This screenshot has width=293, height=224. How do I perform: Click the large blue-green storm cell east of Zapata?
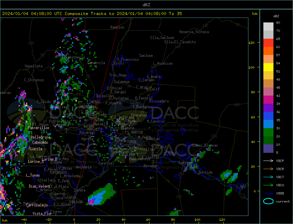pos(102,195)
